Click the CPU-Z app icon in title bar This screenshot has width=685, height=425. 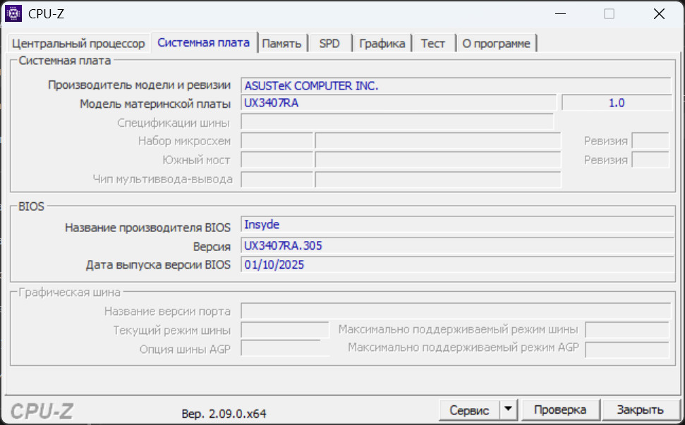click(x=13, y=13)
